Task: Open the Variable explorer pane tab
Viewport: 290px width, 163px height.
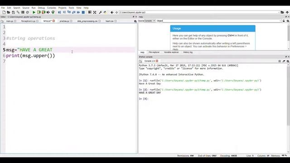Action: pos(171,53)
